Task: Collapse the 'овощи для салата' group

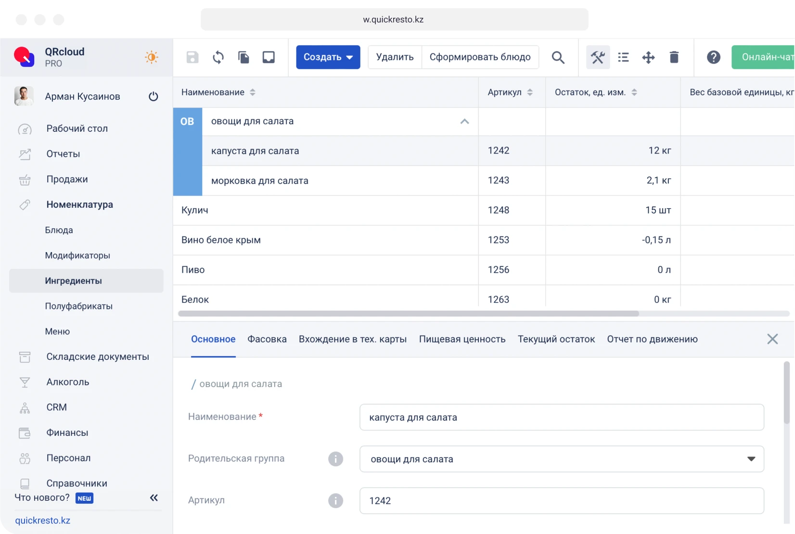Action: [464, 122]
